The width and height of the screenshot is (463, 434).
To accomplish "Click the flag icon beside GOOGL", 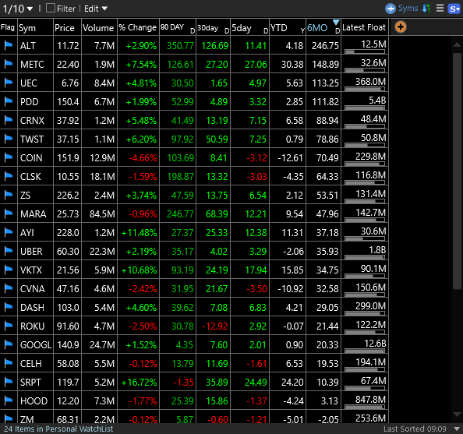I will 9,344.
